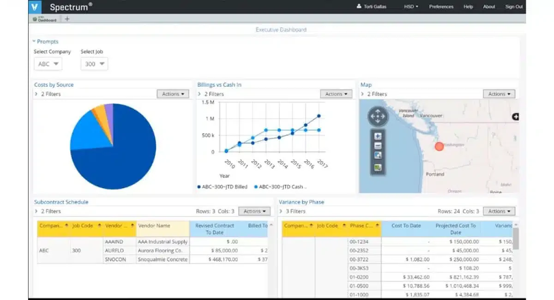The height and width of the screenshot is (300, 554).
Task: Click the Sign Out link
Action: coord(514,6)
